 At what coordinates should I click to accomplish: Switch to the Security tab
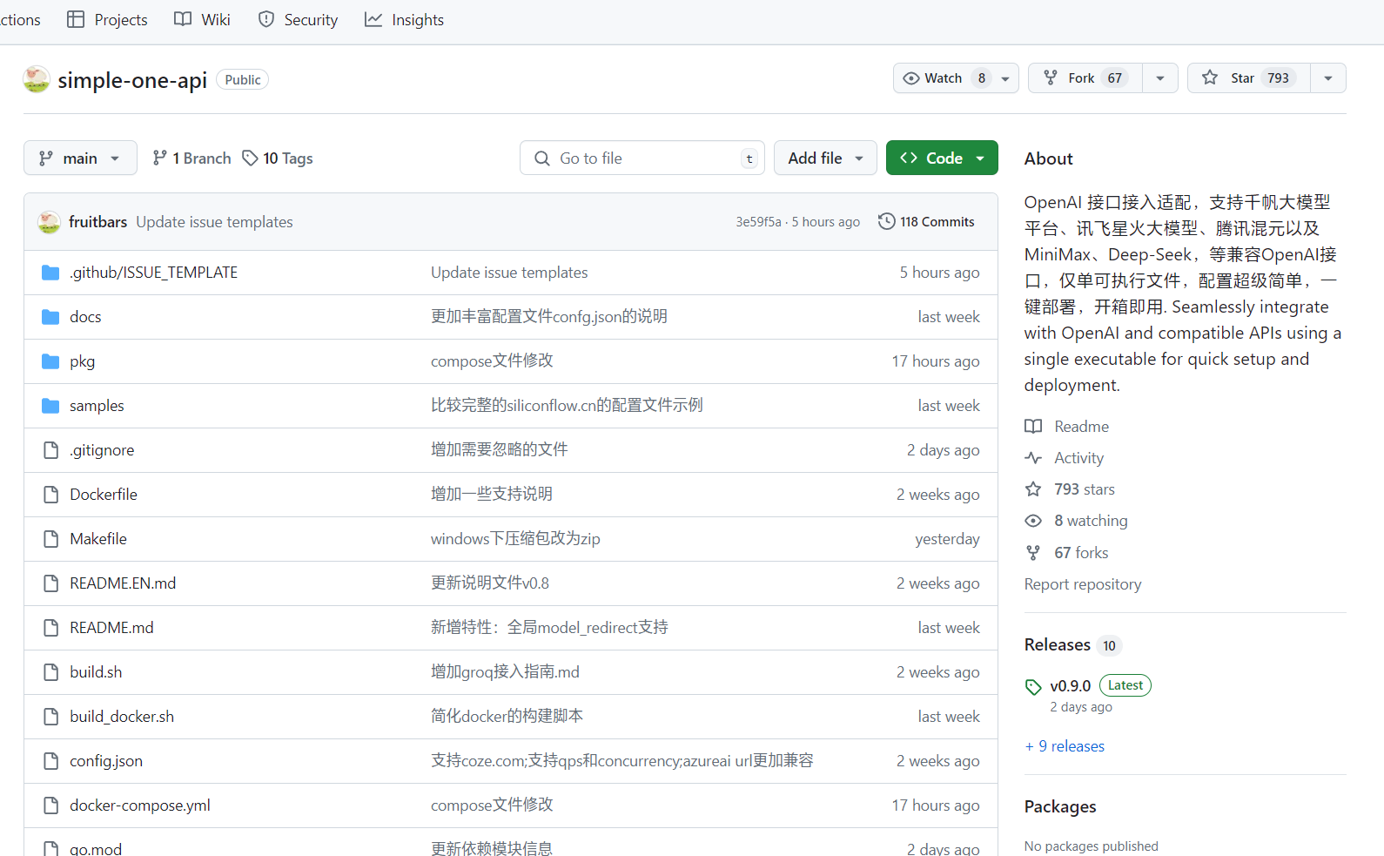(298, 19)
